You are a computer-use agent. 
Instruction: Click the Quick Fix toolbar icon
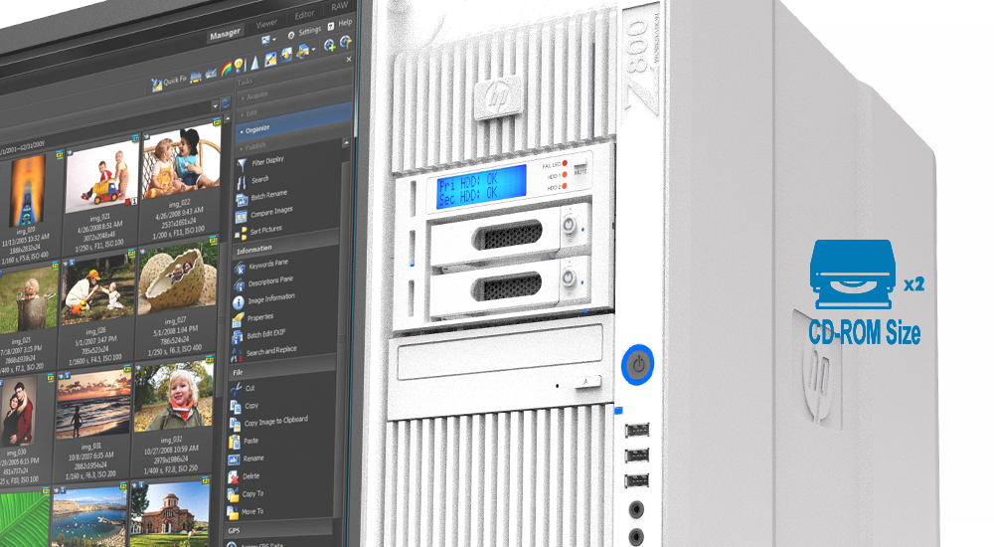click(x=157, y=85)
